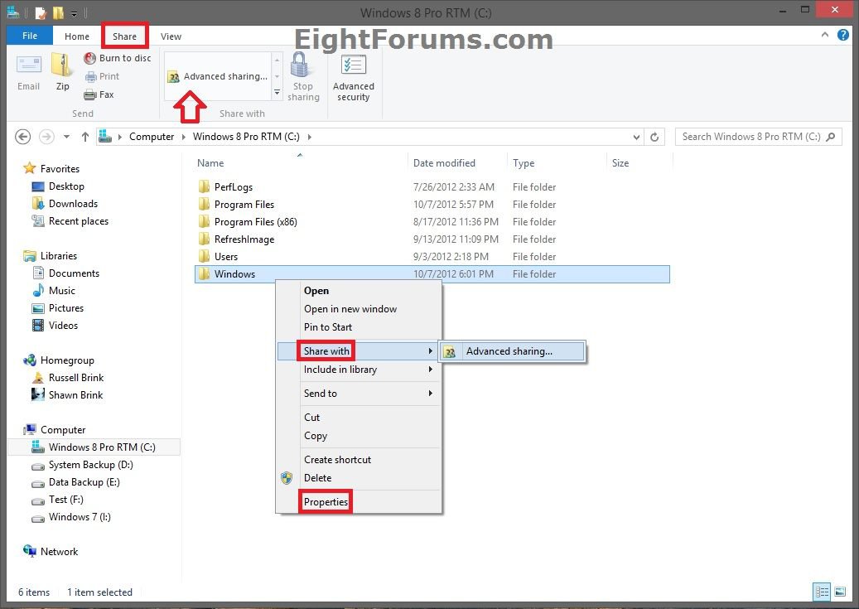Image resolution: width=859 pixels, height=609 pixels.
Task: Open the quick access toolbar customize dropdown
Action: (74, 12)
